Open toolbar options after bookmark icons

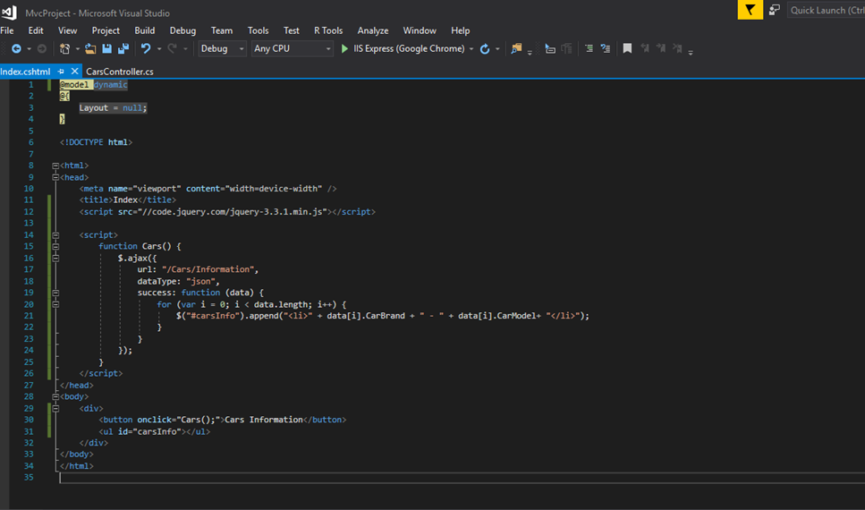tap(691, 51)
